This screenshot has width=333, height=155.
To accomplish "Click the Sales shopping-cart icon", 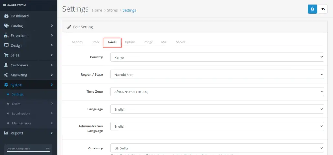I will click(7, 55).
